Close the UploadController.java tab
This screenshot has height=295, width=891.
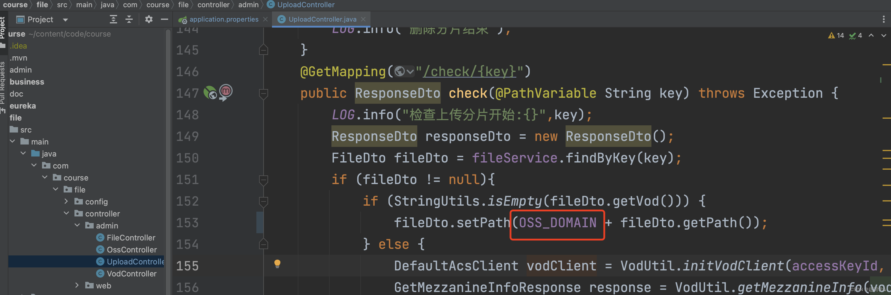pyautogui.click(x=363, y=19)
